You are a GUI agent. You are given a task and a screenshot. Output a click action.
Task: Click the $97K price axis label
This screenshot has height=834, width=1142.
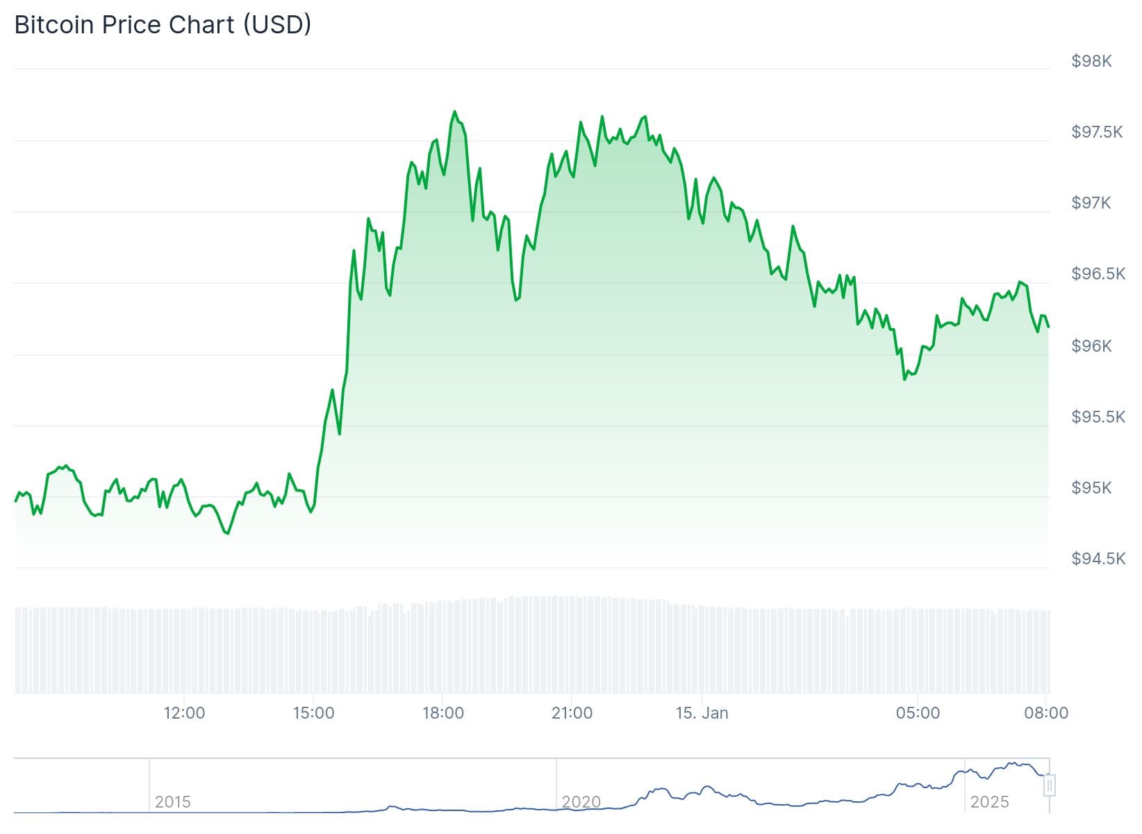pos(1091,203)
